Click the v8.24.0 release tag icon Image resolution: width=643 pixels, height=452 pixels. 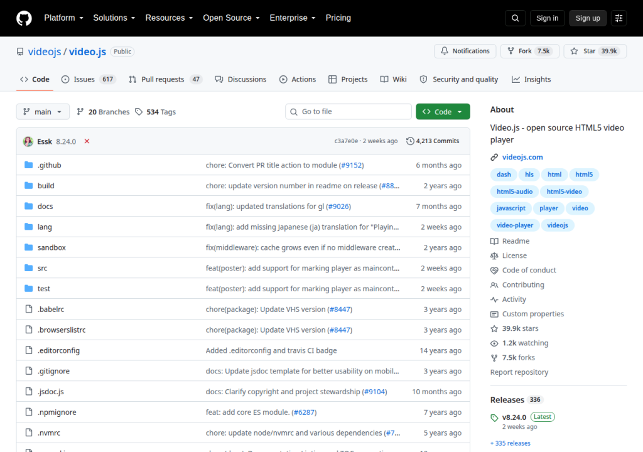(494, 417)
